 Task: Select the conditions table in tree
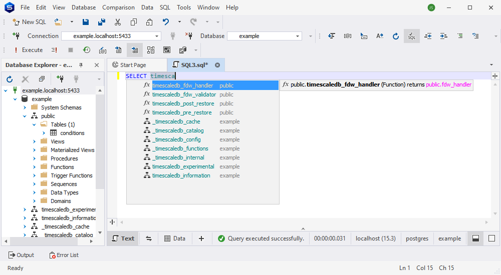(72, 133)
